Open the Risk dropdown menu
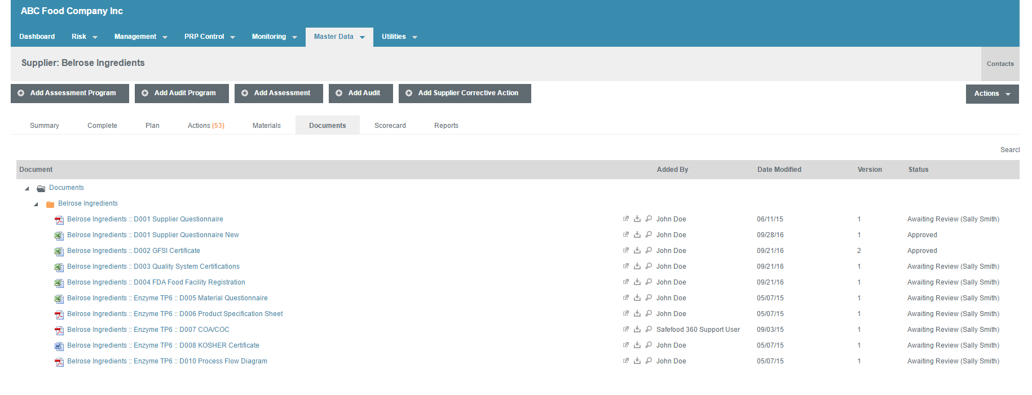 pyautogui.click(x=85, y=37)
